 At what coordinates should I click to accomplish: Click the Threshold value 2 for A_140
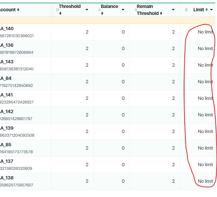click(x=87, y=32)
